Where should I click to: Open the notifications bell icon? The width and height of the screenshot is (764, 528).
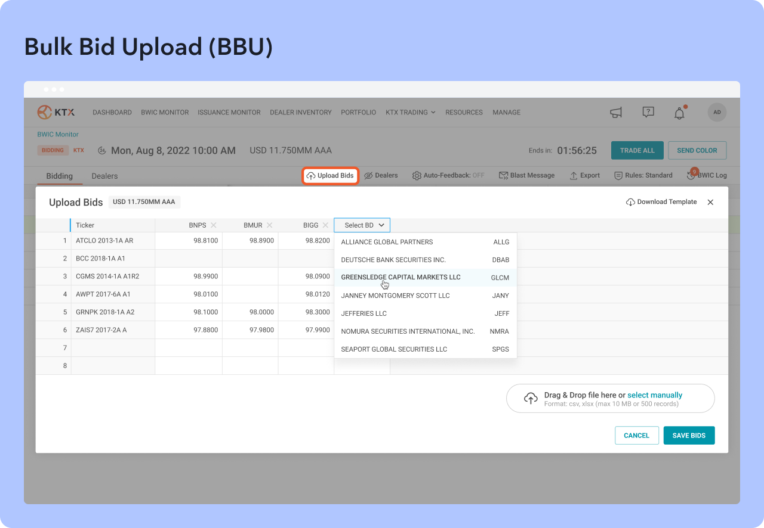coord(679,113)
